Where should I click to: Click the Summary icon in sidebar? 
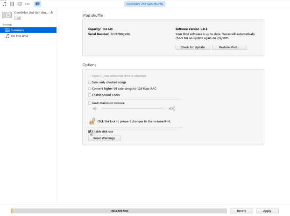[7, 30]
